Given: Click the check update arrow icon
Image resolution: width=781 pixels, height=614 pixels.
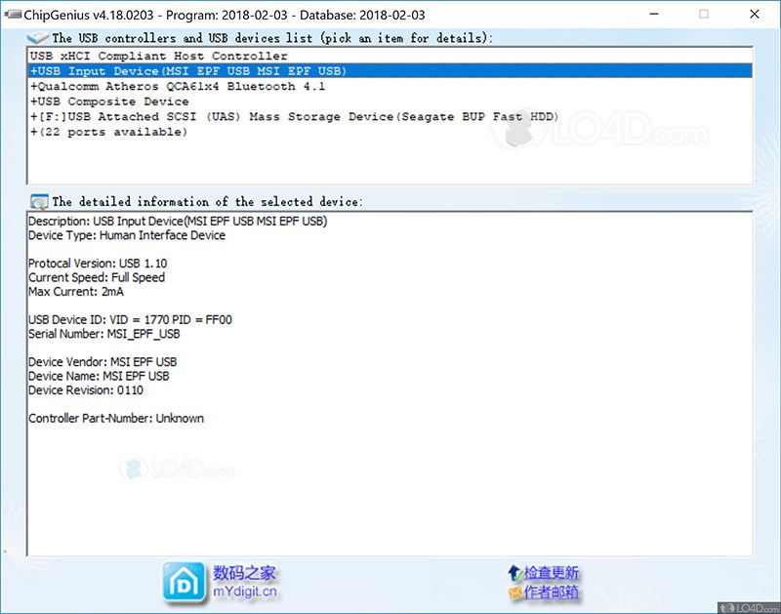Looking at the screenshot, I should click(514, 573).
